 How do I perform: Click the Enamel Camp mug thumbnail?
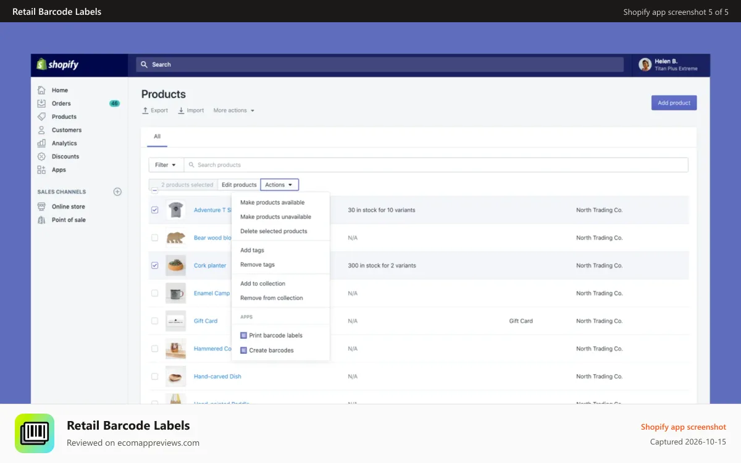176,293
